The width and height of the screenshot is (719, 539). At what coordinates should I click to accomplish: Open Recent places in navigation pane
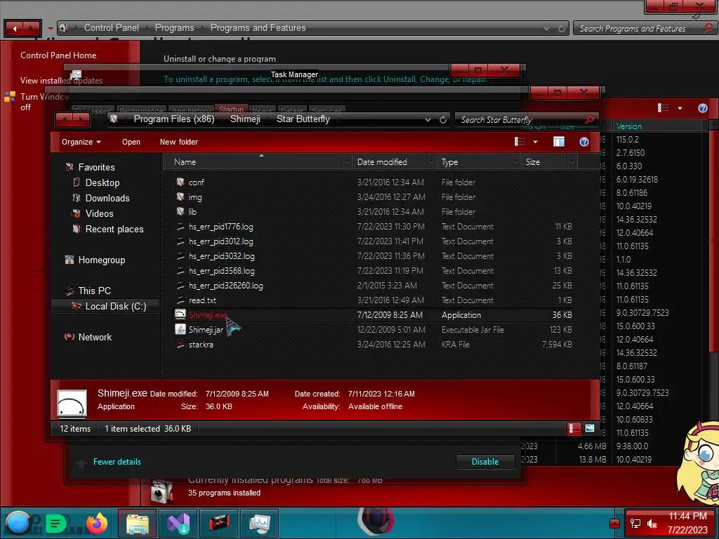[114, 229]
